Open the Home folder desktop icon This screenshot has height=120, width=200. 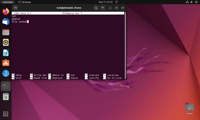(x=189, y=109)
